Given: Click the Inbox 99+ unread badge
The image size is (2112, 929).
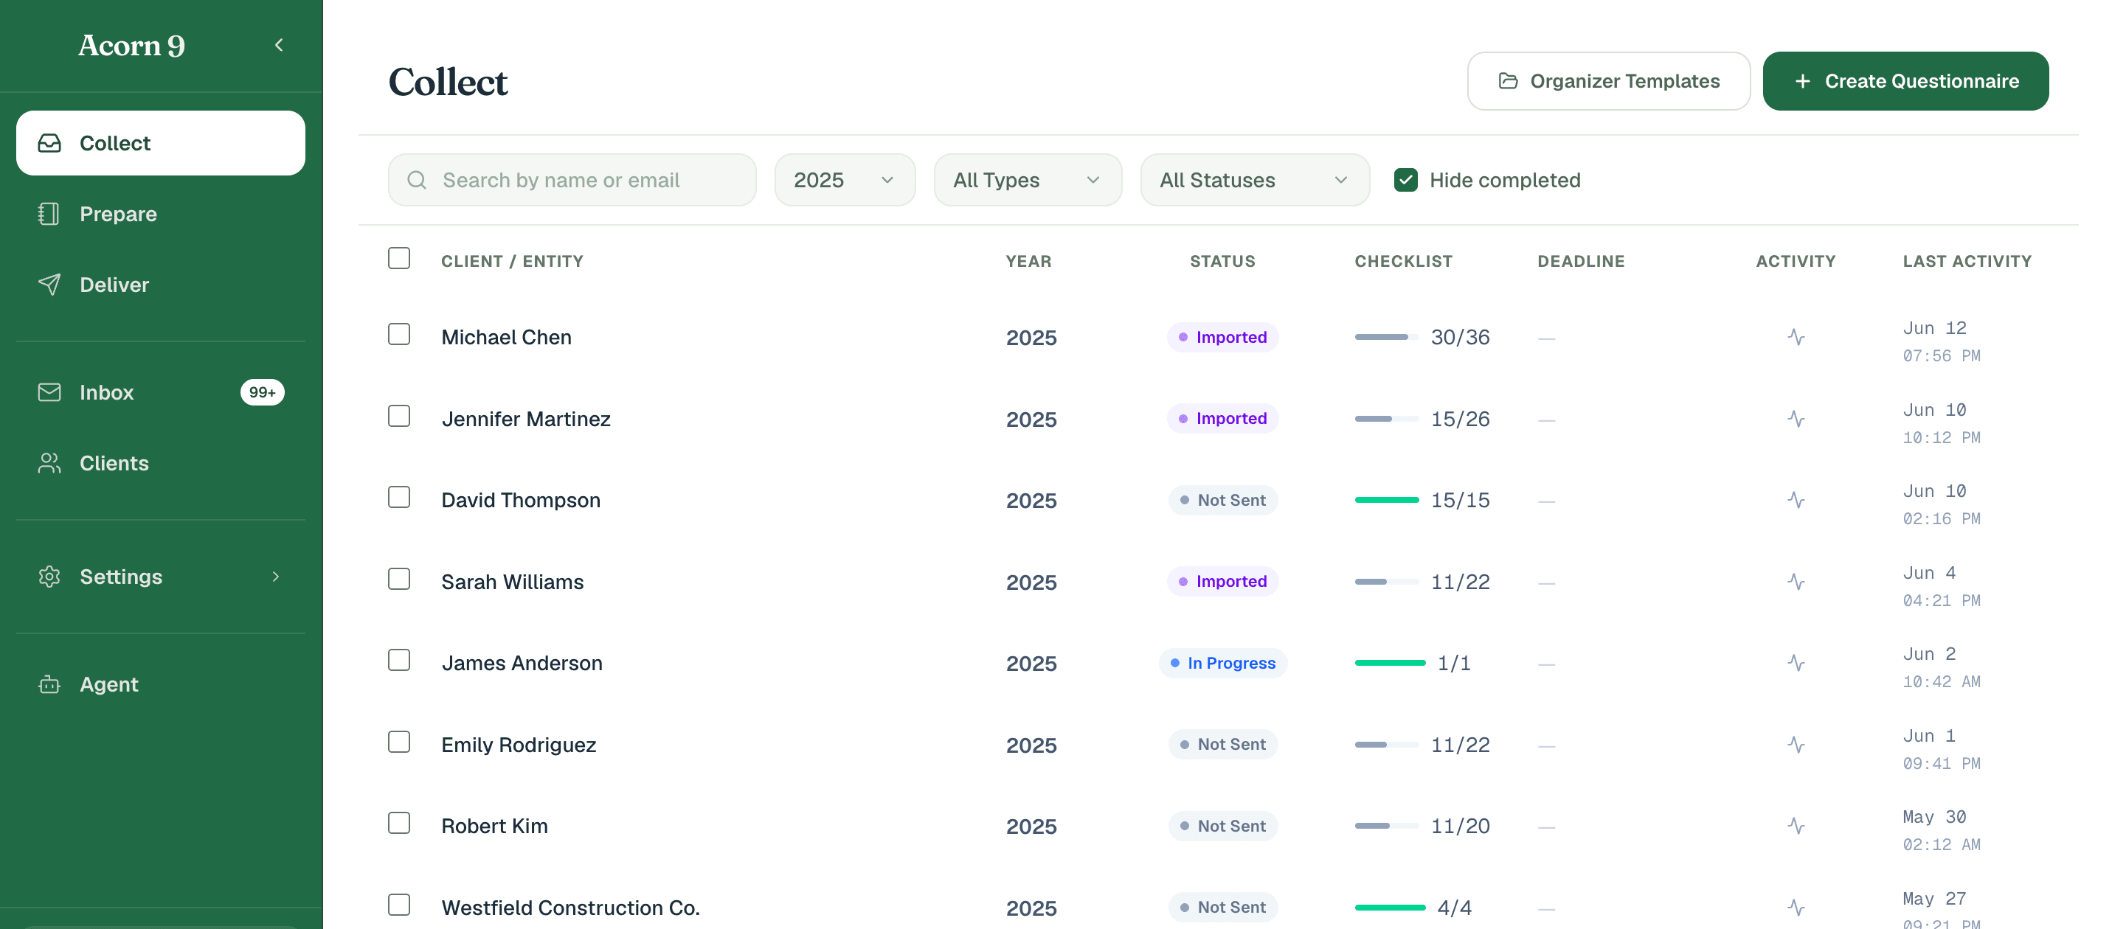Looking at the screenshot, I should (263, 392).
